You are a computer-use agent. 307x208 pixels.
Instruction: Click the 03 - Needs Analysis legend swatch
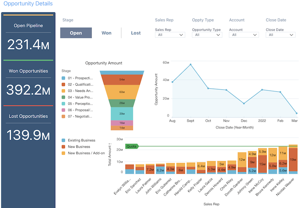(63, 91)
